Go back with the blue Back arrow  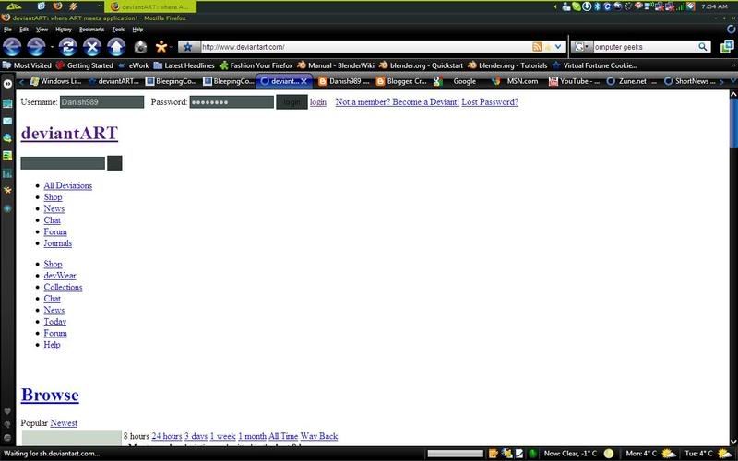[x=12, y=47]
